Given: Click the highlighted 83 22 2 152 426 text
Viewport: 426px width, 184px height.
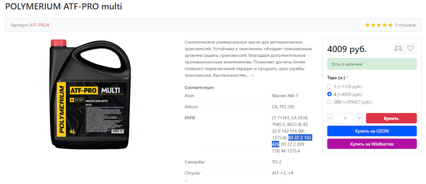Looking at the screenshot, I should [x=292, y=141].
